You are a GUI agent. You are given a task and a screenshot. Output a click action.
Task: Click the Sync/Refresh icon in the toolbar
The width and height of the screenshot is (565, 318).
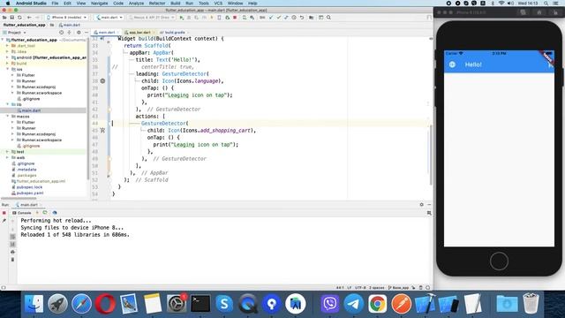coord(19,18)
